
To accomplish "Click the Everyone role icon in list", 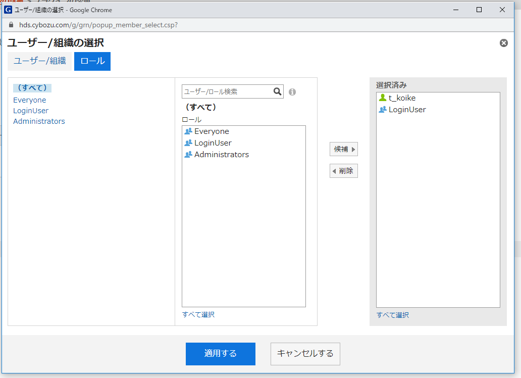I will point(189,131).
